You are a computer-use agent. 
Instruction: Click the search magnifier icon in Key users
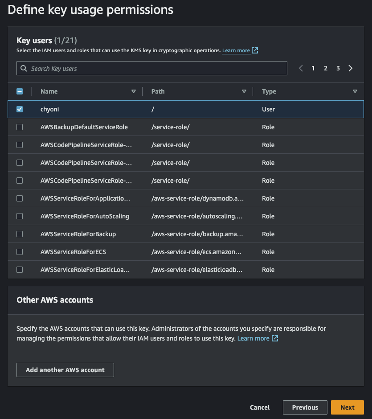(24, 68)
